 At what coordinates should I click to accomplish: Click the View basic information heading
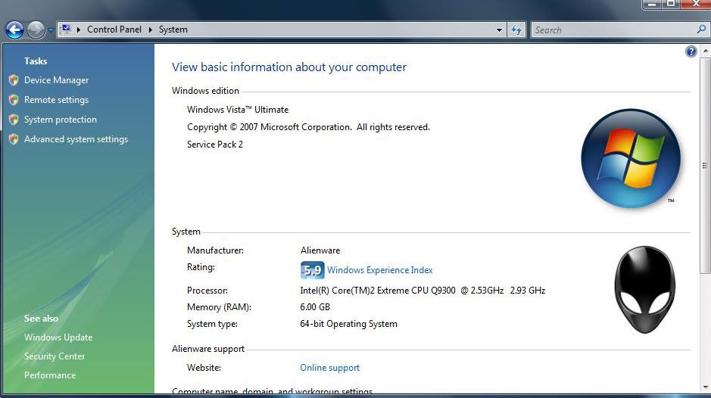pos(288,67)
